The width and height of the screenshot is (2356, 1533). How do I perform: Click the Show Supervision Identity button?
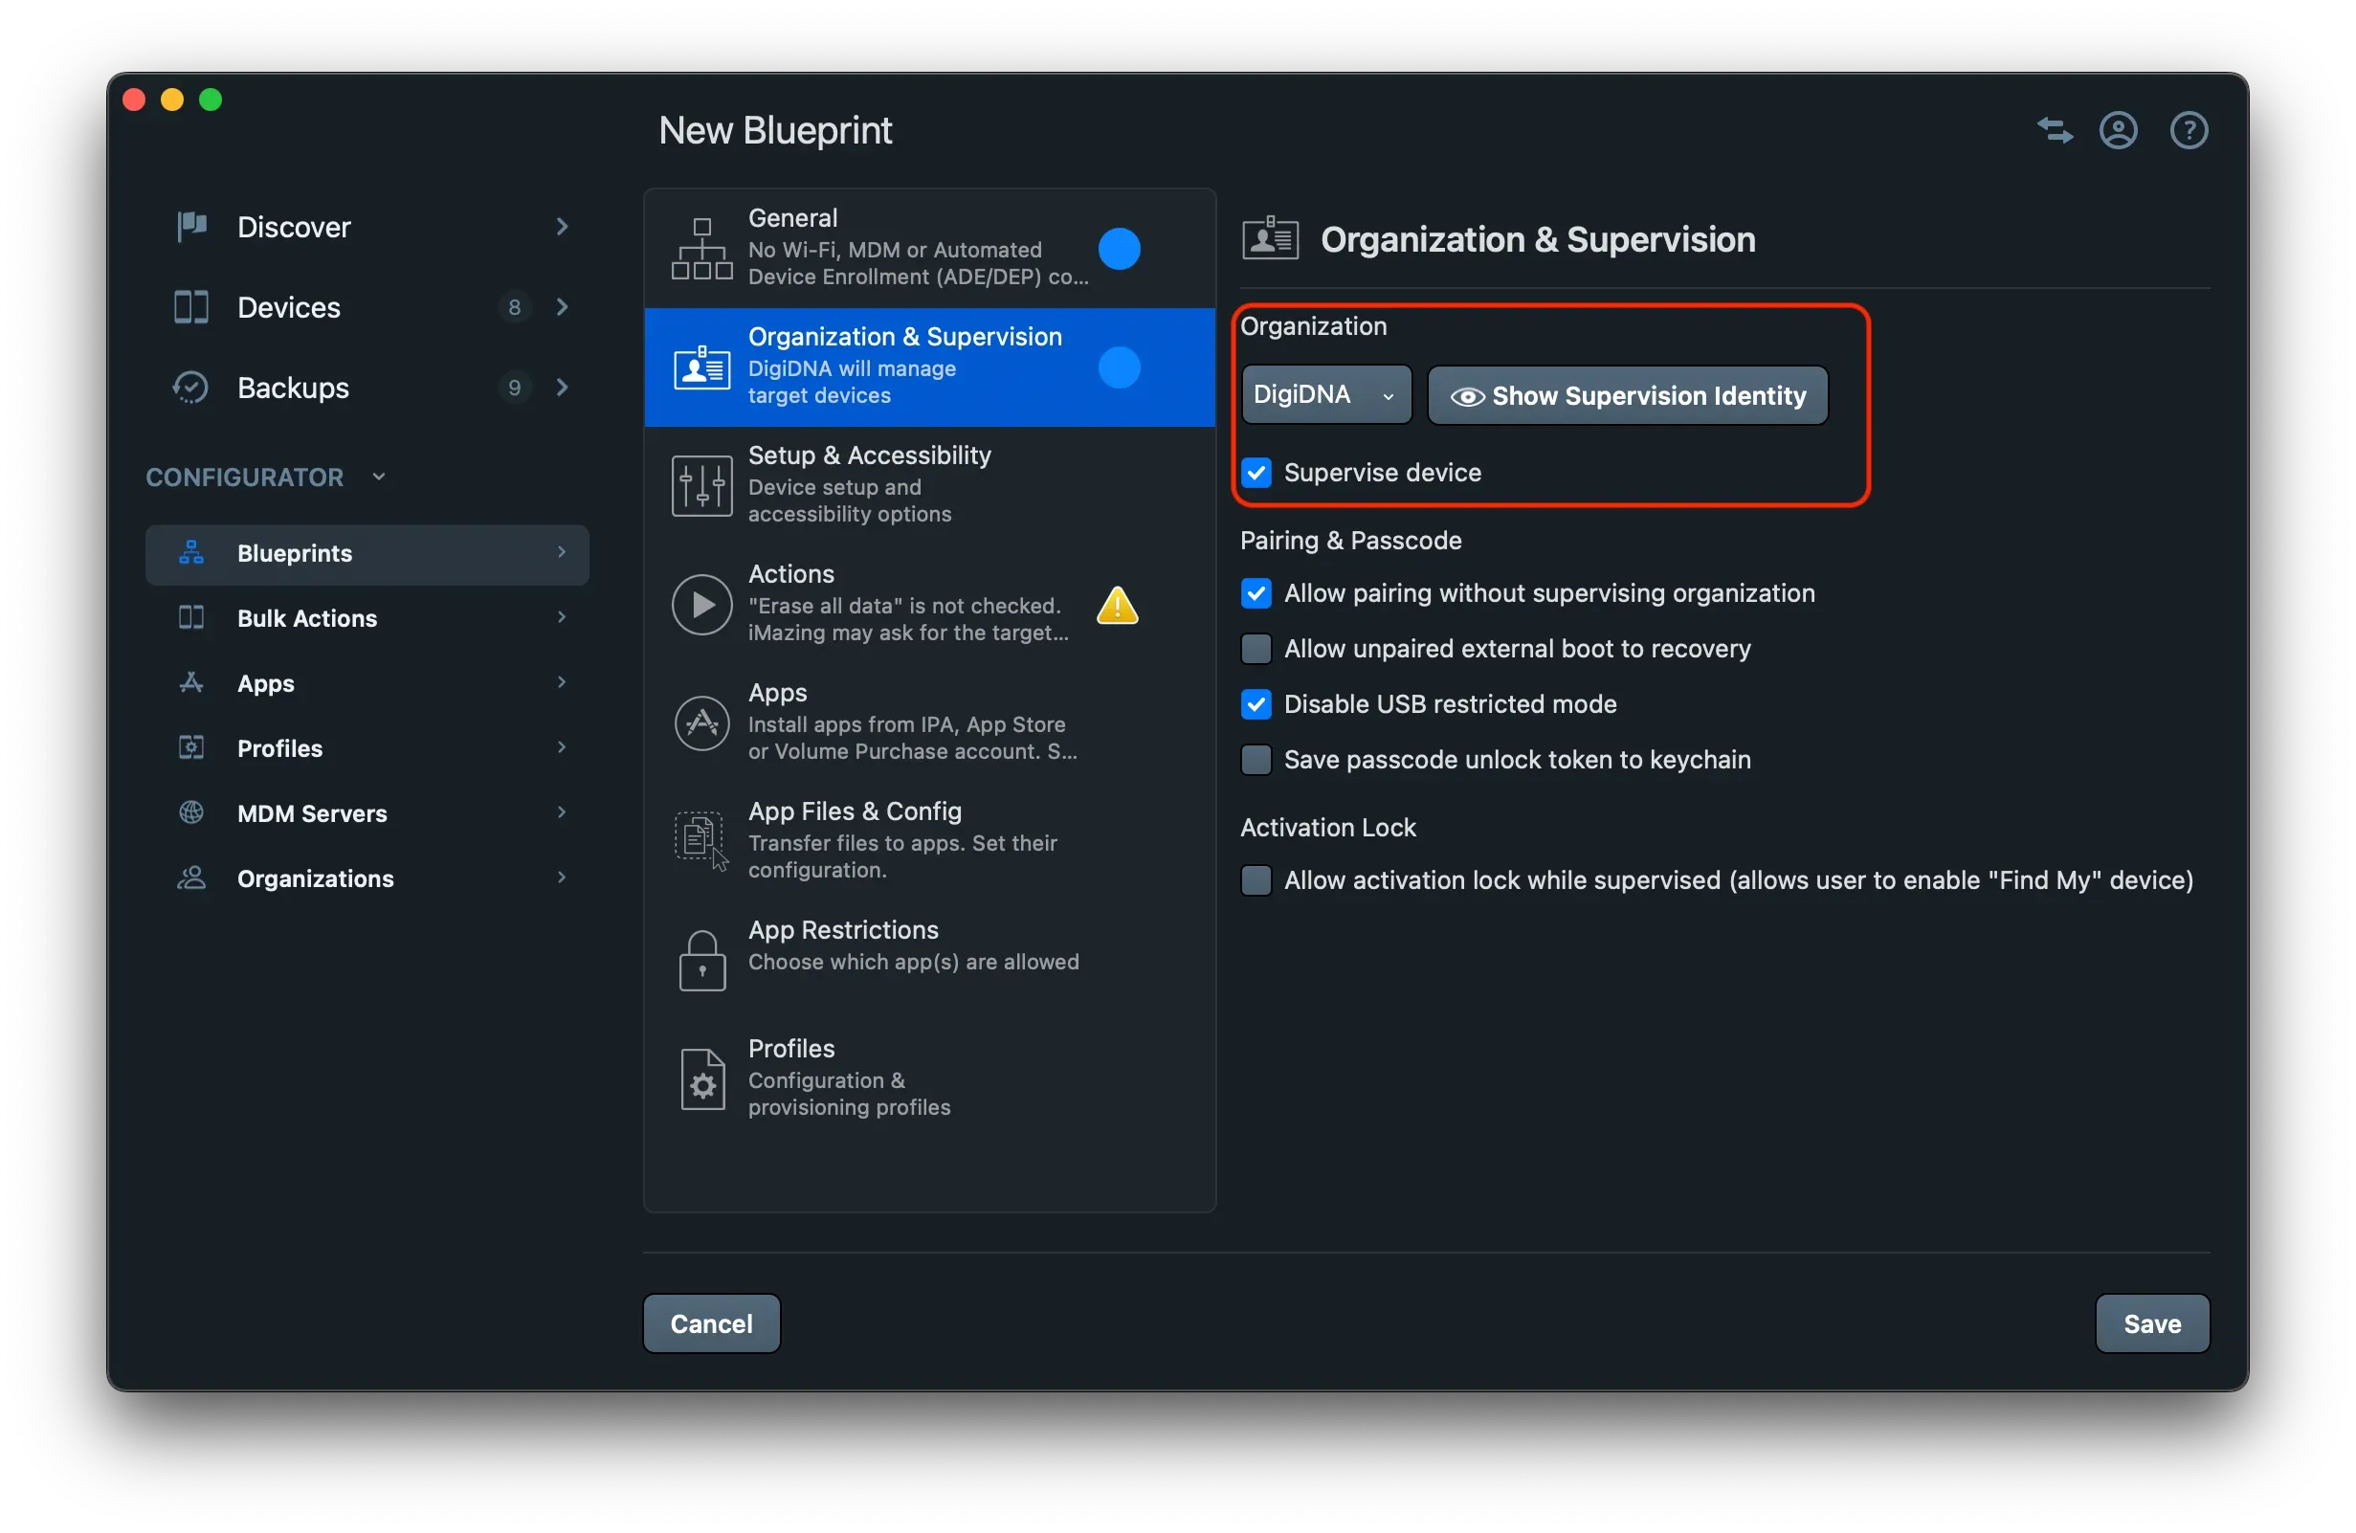click(x=1627, y=395)
